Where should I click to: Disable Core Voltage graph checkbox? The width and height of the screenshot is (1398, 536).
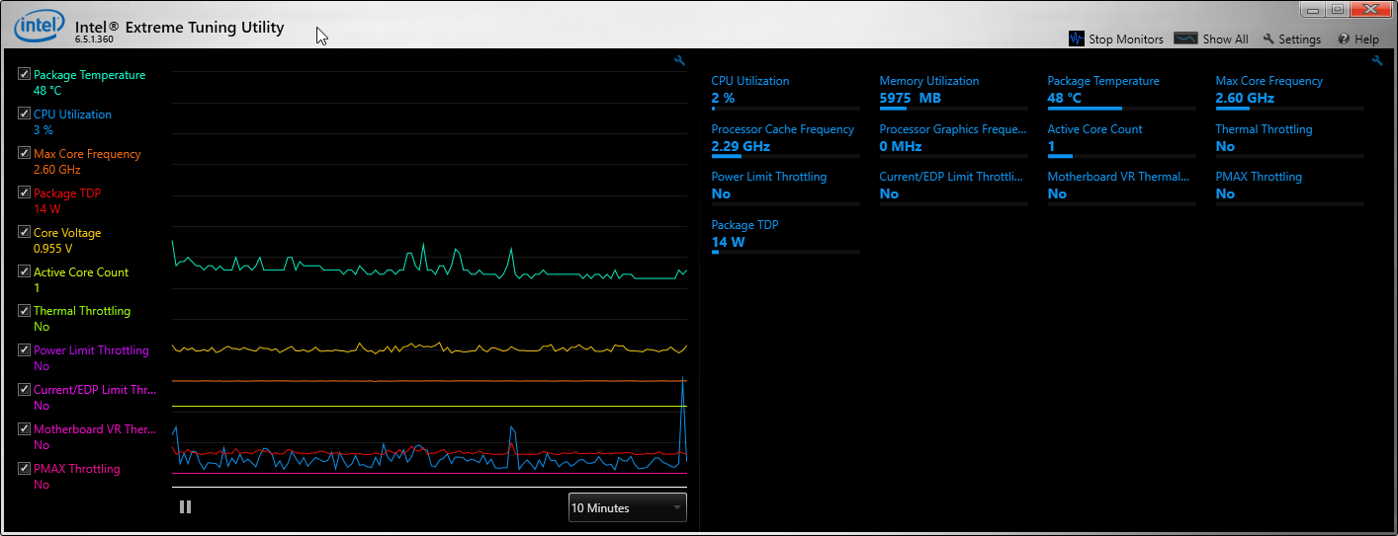click(x=24, y=232)
